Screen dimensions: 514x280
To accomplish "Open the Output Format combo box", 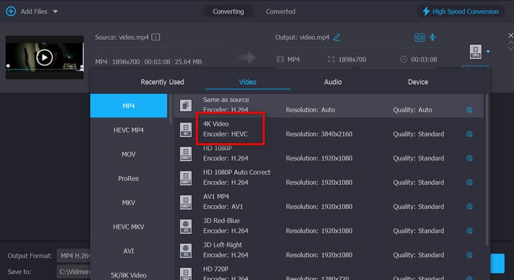I will click(74, 256).
